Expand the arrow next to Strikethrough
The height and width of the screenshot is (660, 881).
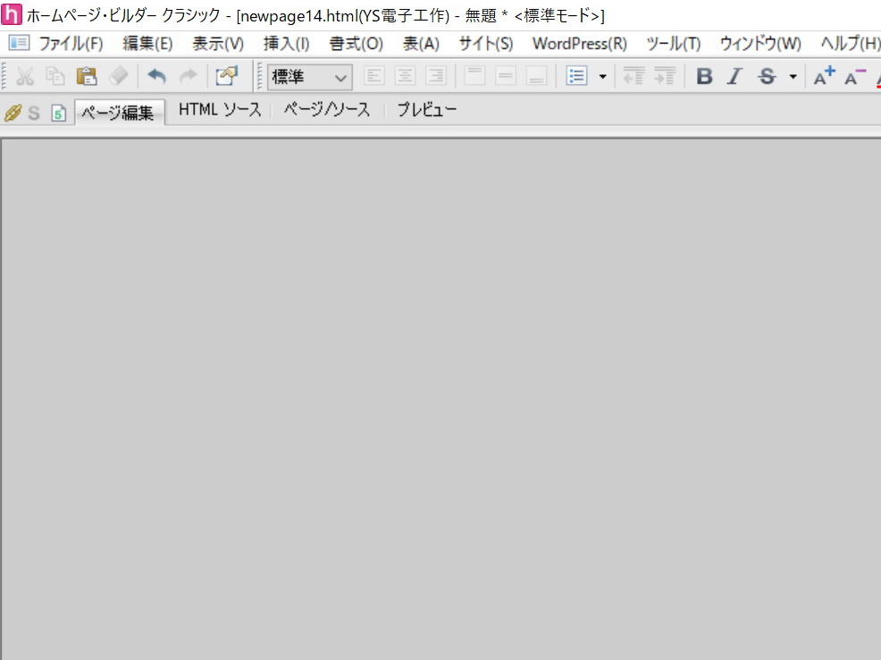pyautogui.click(x=793, y=77)
